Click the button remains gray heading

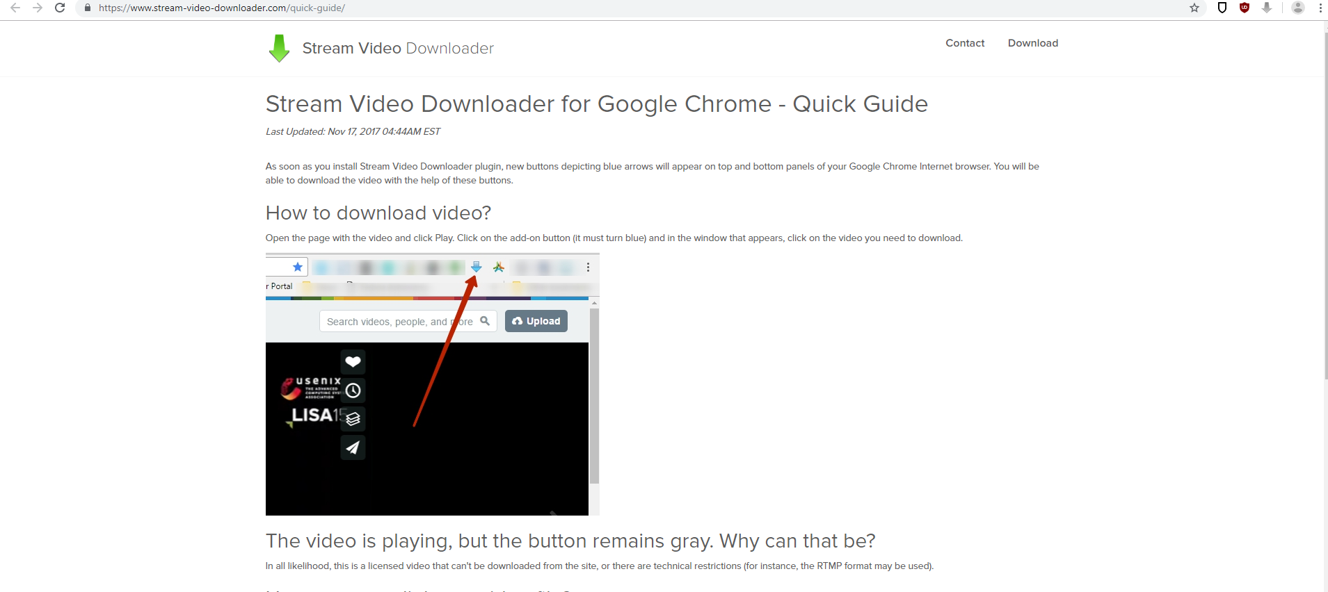(570, 541)
